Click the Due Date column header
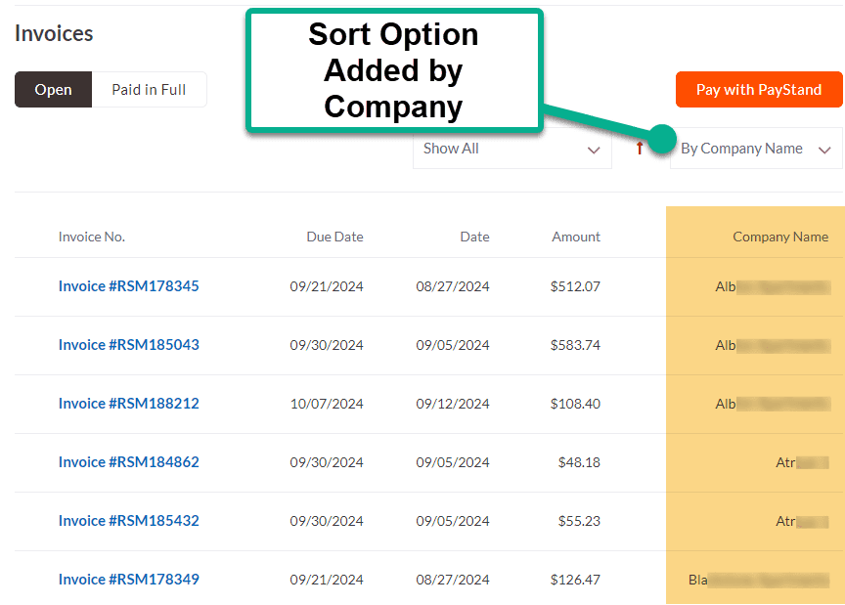The image size is (845, 605). tap(334, 238)
